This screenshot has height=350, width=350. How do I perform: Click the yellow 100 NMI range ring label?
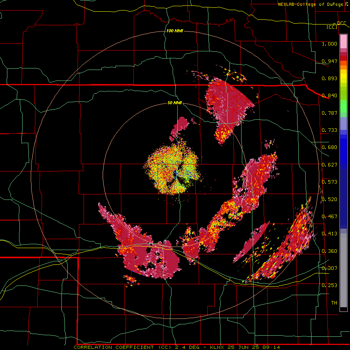tap(175, 31)
